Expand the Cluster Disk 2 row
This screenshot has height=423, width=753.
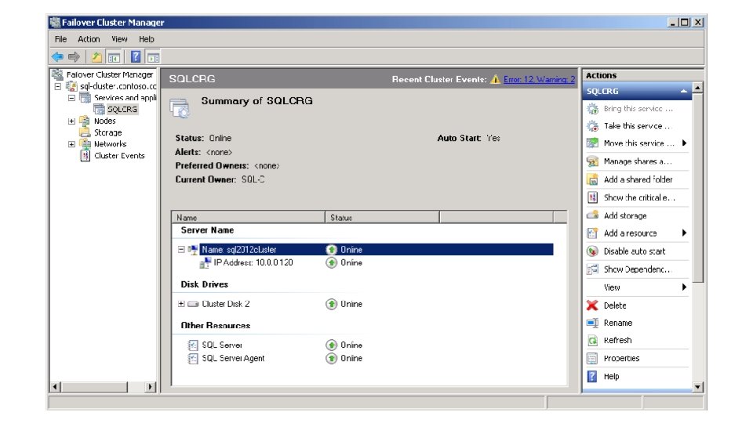pyautogui.click(x=181, y=304)
